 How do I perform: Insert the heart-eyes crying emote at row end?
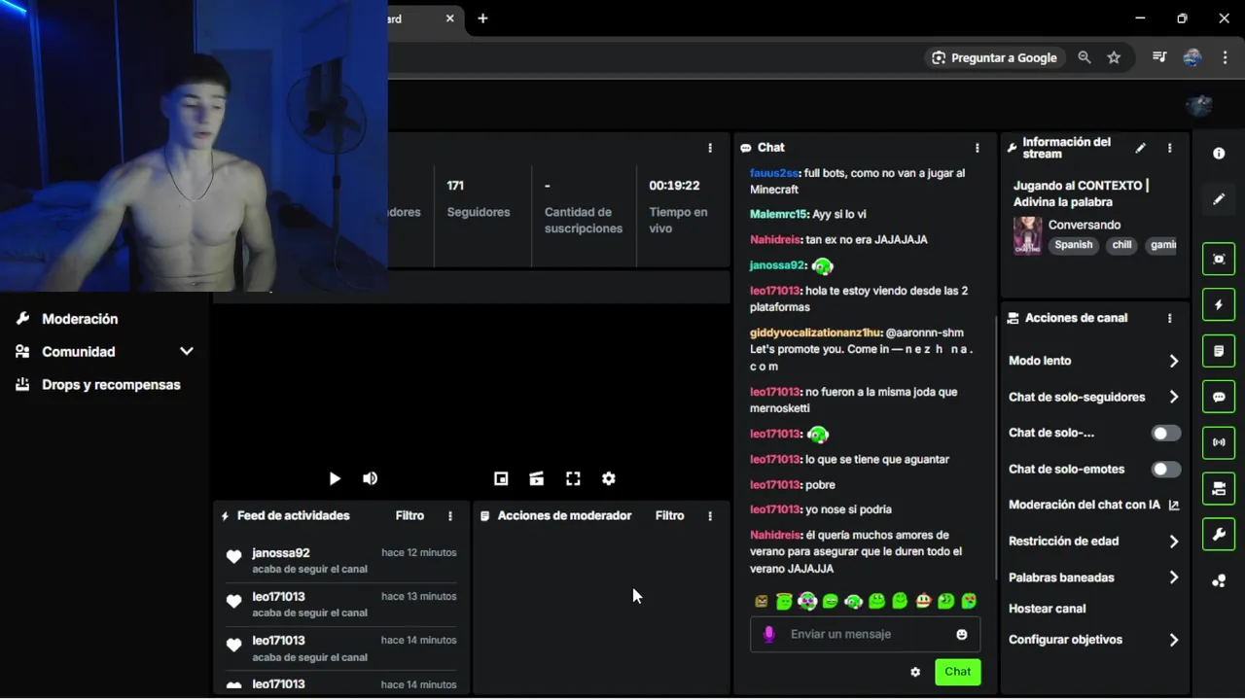tap(969, 602)
